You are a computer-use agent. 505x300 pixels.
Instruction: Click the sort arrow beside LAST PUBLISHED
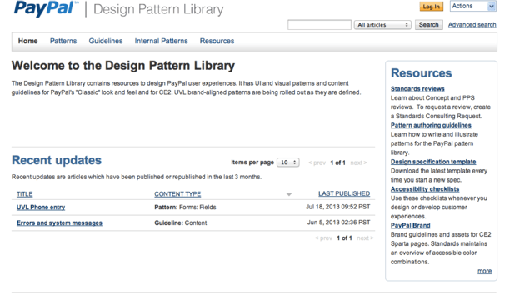289,194
